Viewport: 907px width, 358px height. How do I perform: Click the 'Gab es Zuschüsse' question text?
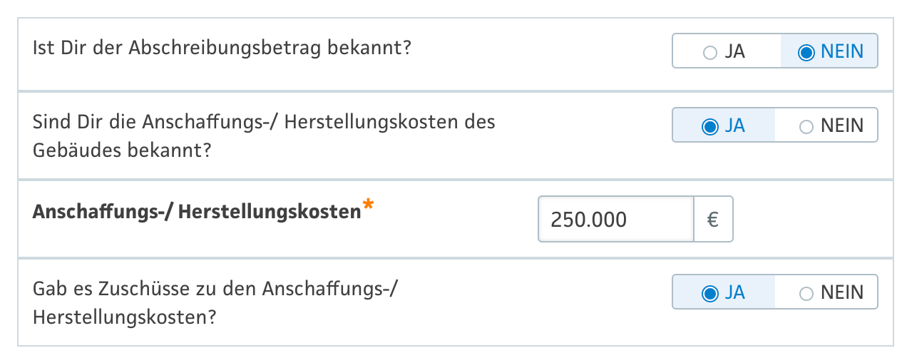click(213, 289)
